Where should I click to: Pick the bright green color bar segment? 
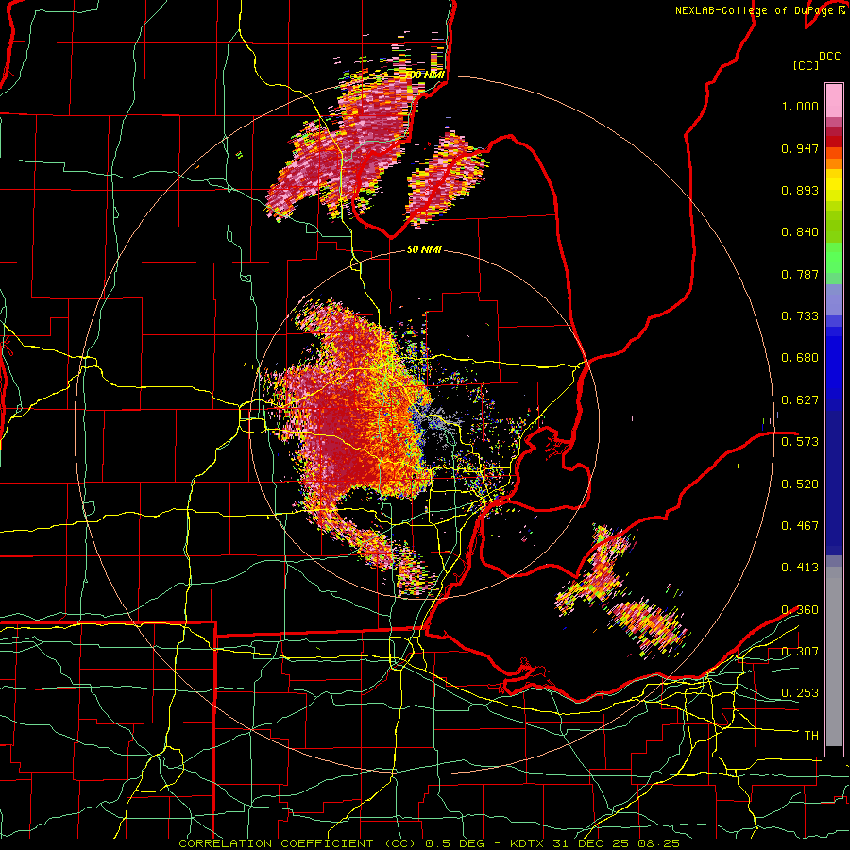click(834, 258)
